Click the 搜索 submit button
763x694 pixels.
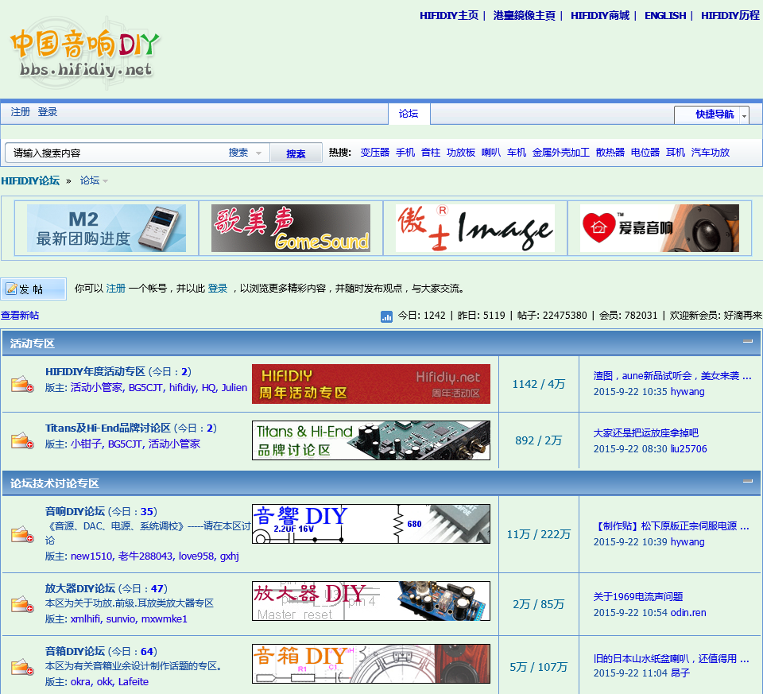(296, 153)
